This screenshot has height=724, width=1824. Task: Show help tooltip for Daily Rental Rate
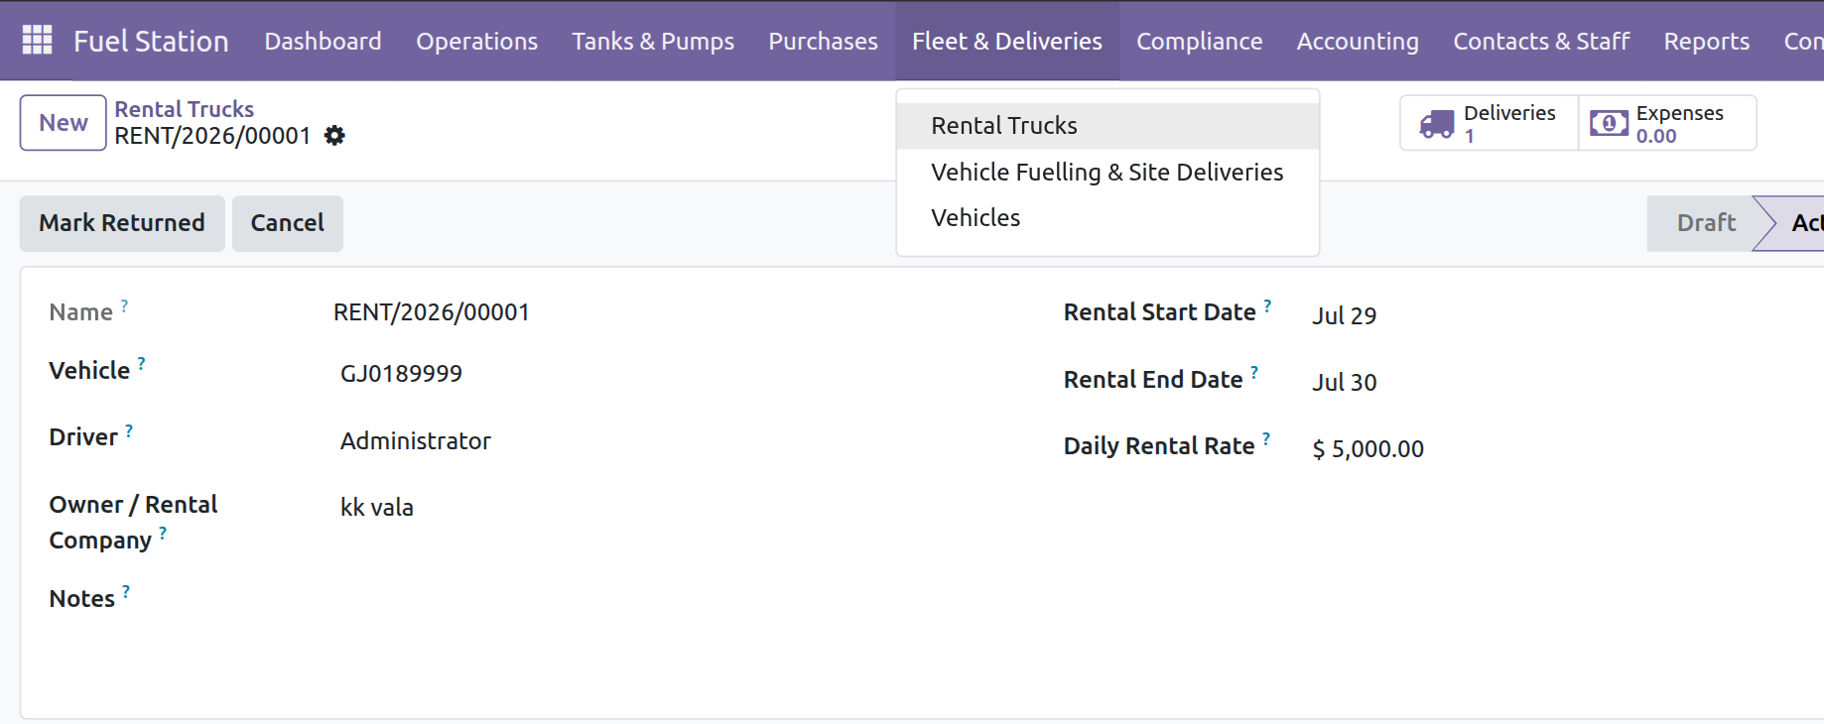point(1266,439)
